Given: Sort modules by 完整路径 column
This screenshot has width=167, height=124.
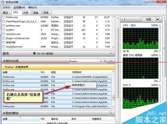Looking at the screenshot, I should click(x=101, y=119).
